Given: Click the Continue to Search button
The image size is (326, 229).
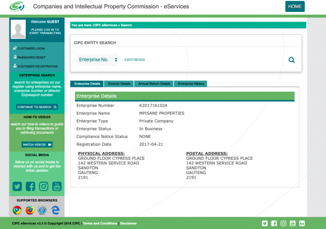Looking at the screenshot, I should tap(37, 107).
